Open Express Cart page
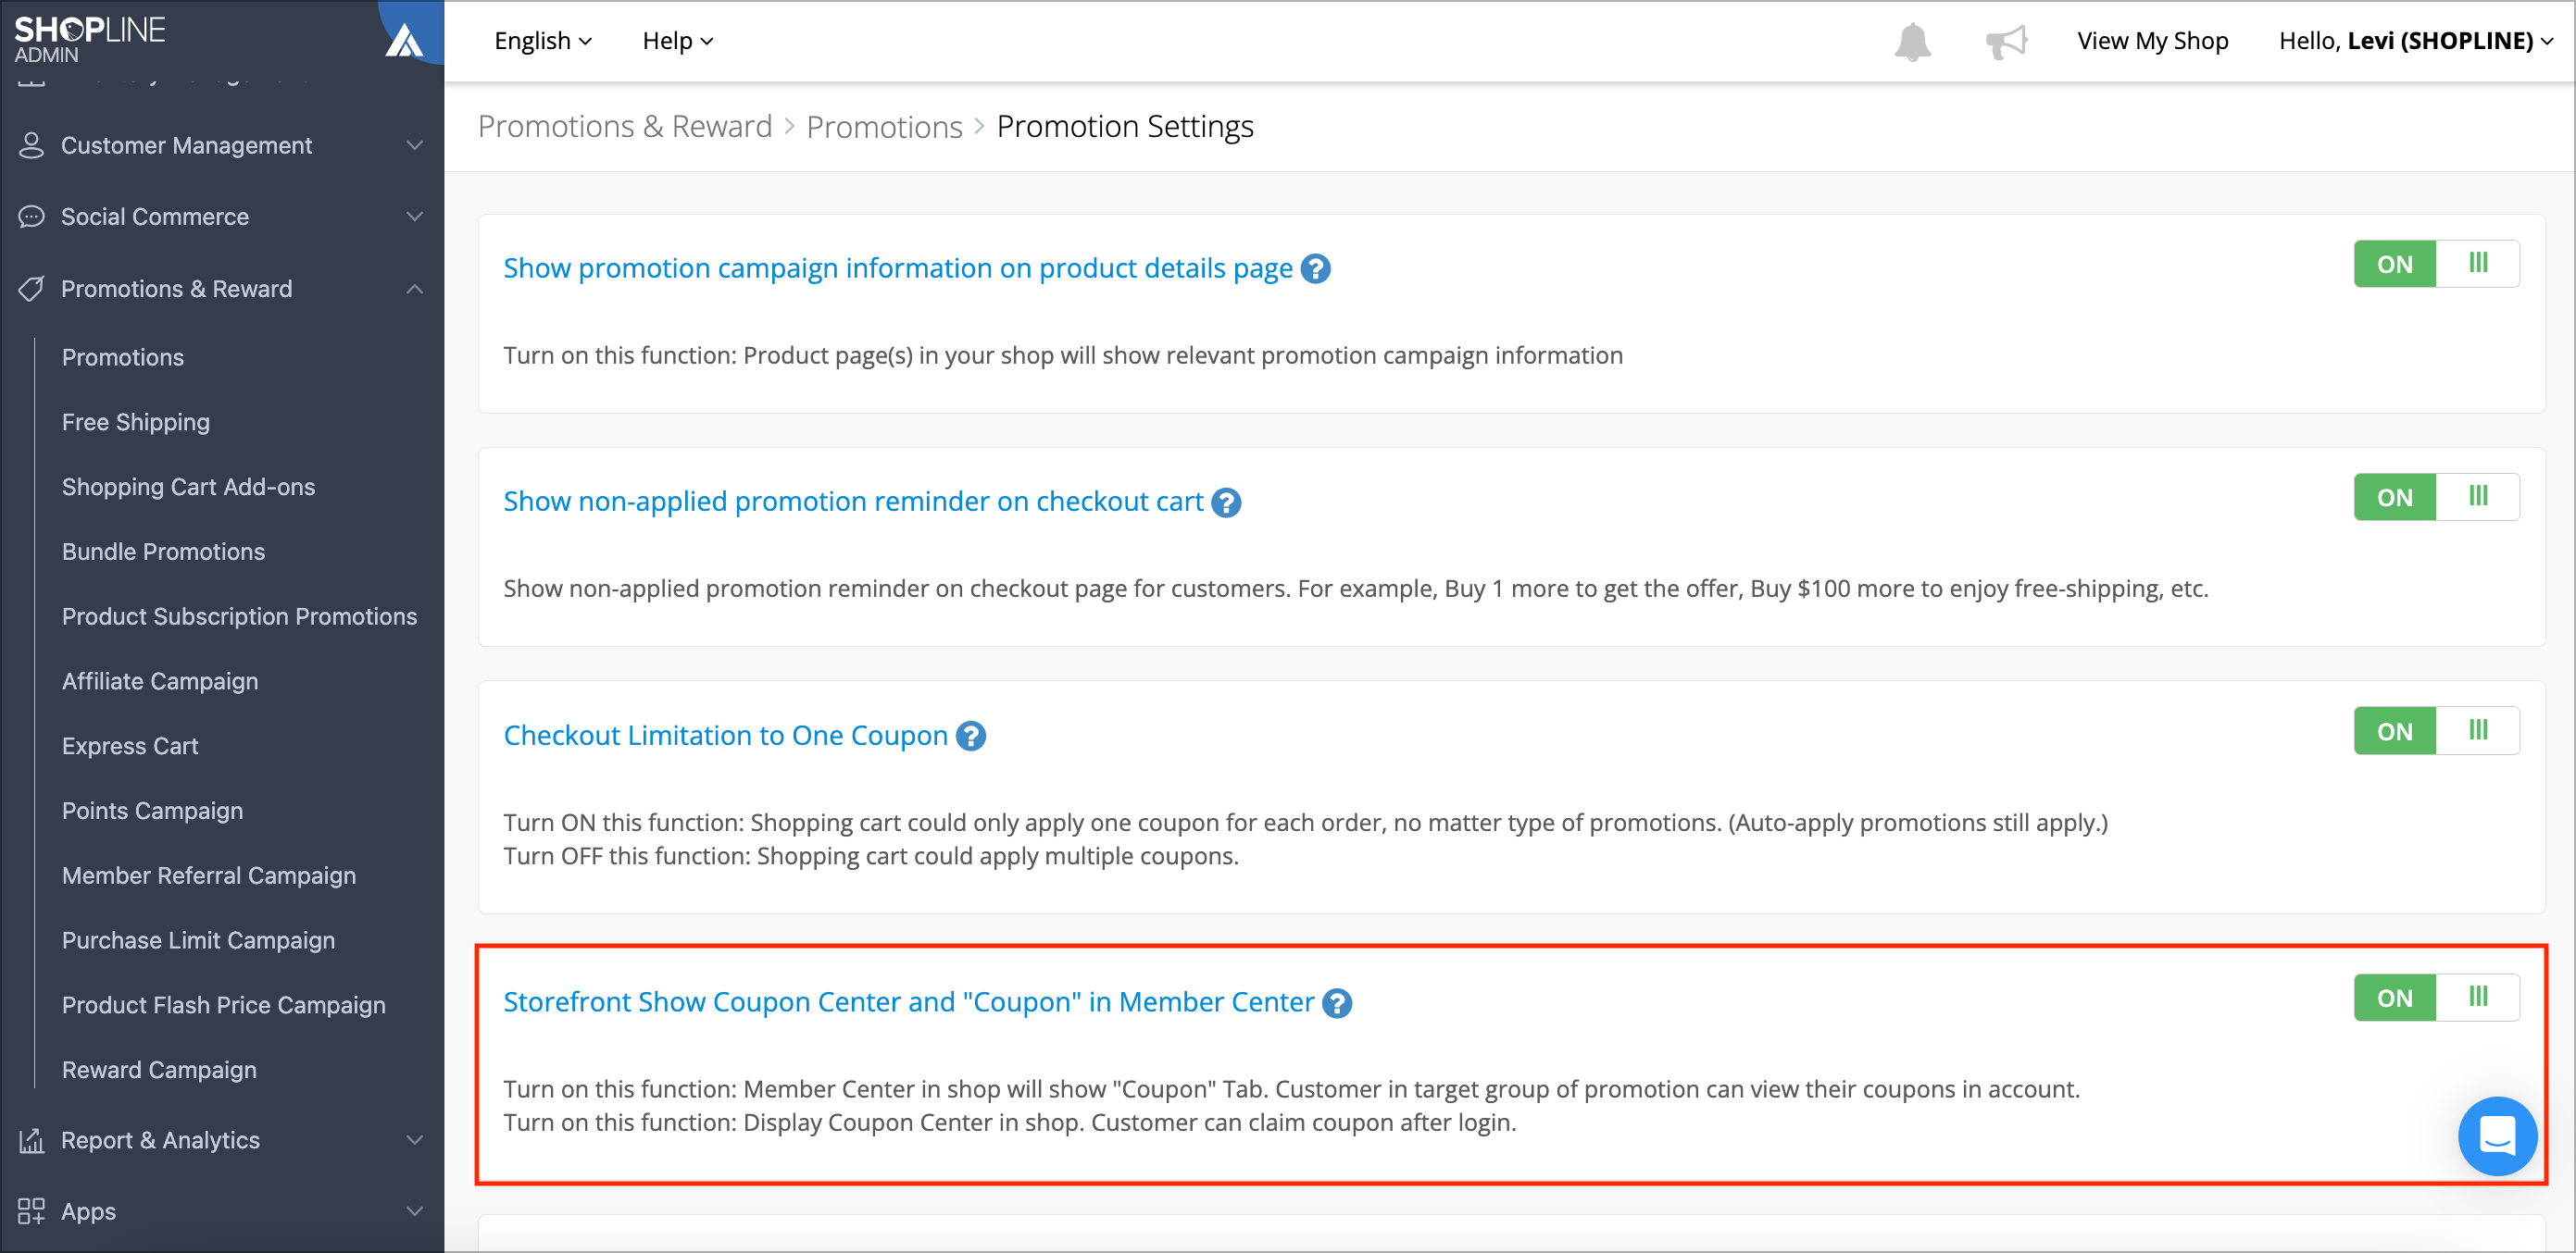 coord(130,747)
